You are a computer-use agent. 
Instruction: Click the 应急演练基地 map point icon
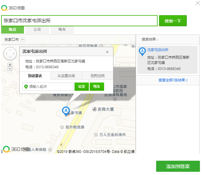(x=115, y=99)
